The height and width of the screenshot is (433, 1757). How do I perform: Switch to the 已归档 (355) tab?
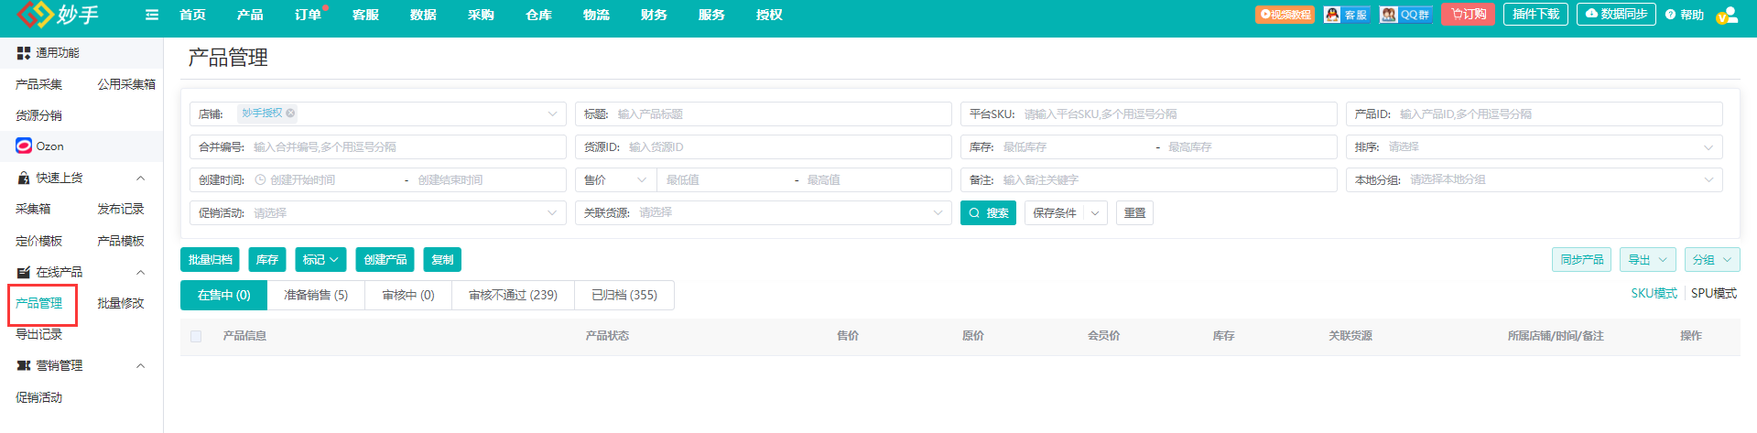point(624,295)
